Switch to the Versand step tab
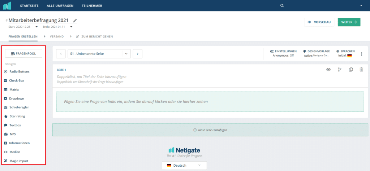Screen dimensions: 370x171 [x=57, y=36]
